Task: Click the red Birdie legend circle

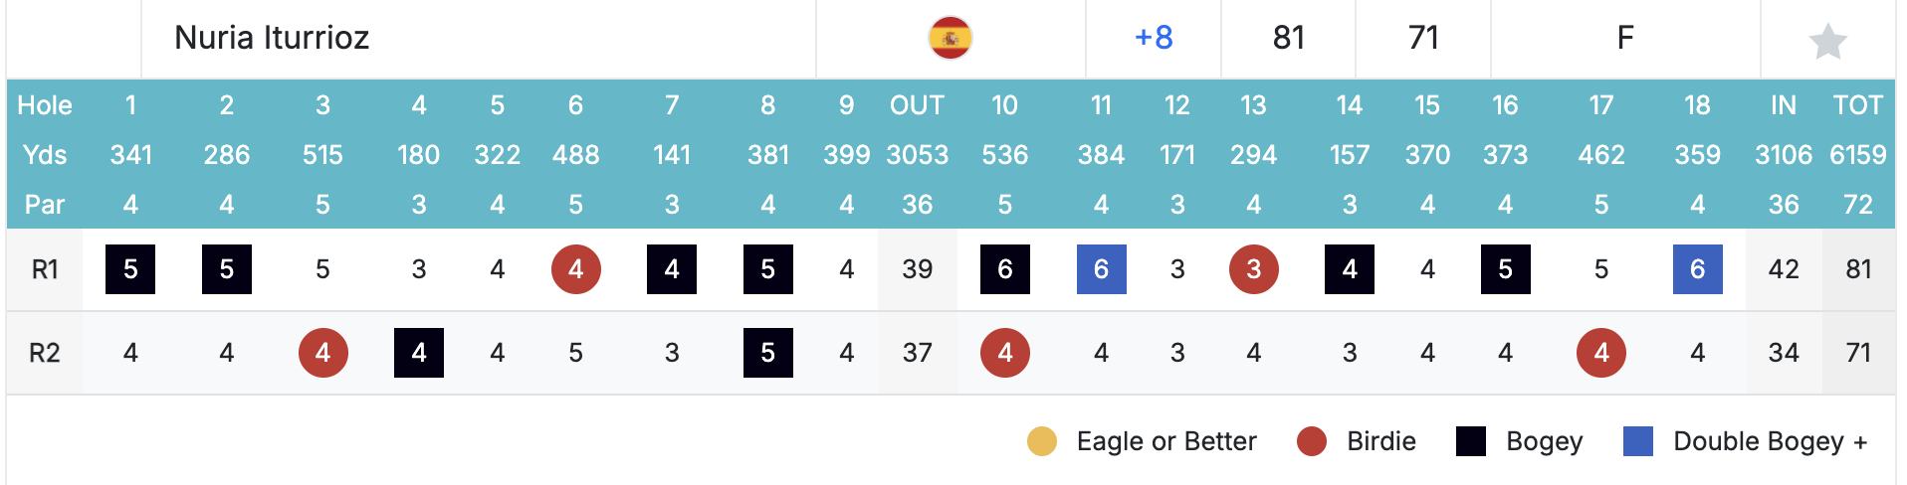Action: point(1312,441)
